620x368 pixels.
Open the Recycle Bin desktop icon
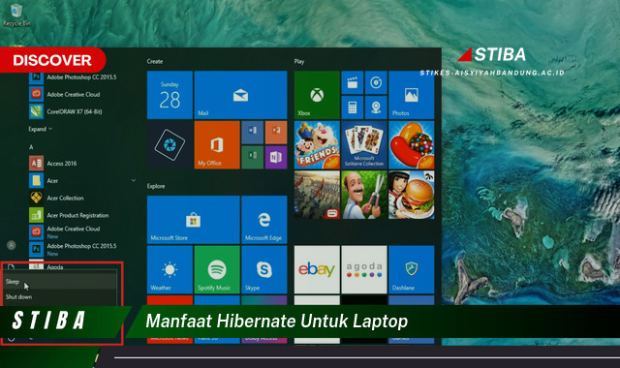click(16, 15)
